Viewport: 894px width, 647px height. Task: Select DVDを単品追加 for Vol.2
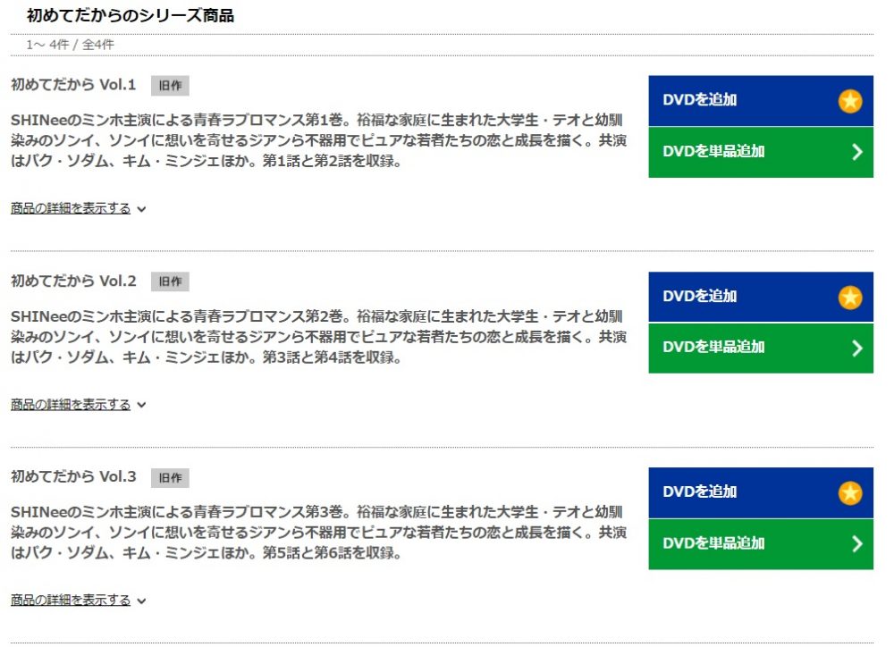click(x=761, y=349)
